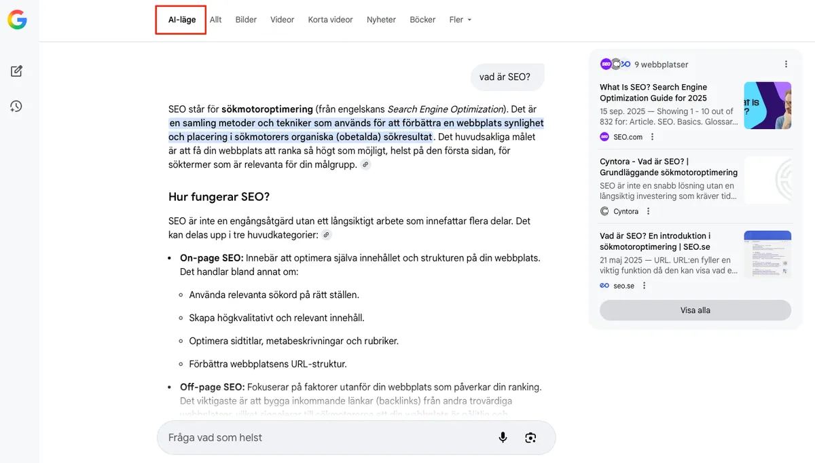
Task: Click the Google logo
Action: tap(17, 20)
